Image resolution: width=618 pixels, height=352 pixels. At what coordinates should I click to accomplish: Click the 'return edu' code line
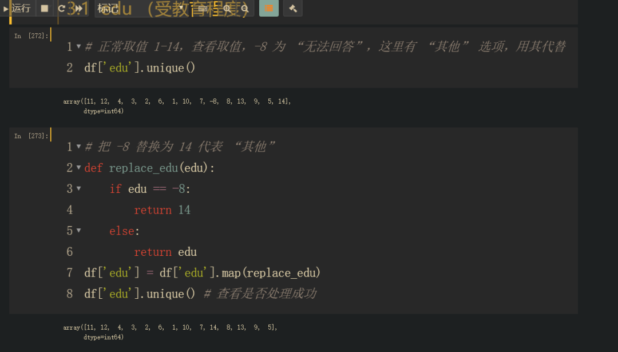[165, 252]
